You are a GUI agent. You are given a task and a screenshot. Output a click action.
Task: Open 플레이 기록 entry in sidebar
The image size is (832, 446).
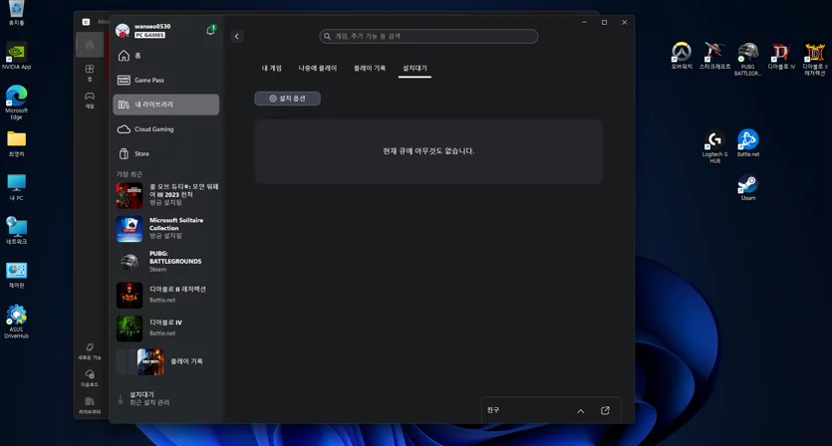coord(167,361)
